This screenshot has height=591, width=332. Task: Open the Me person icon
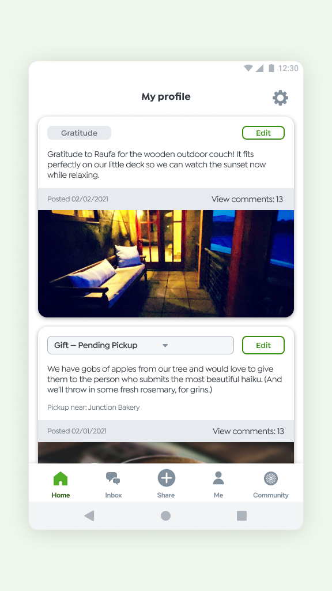tap(218, 478)
